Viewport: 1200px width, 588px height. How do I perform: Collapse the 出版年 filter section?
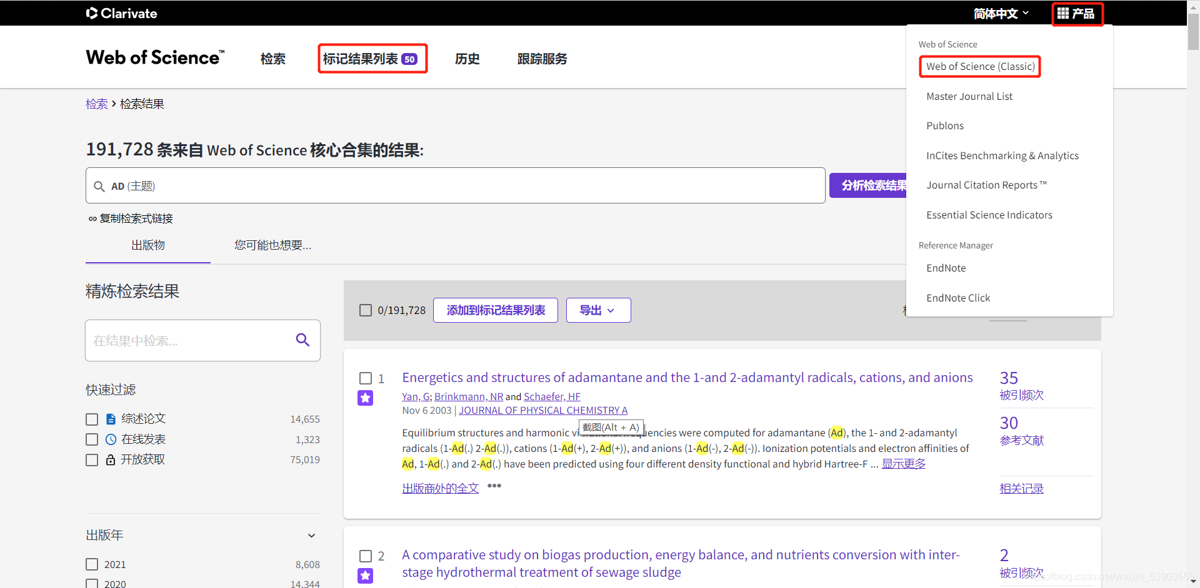coord(311,536)
